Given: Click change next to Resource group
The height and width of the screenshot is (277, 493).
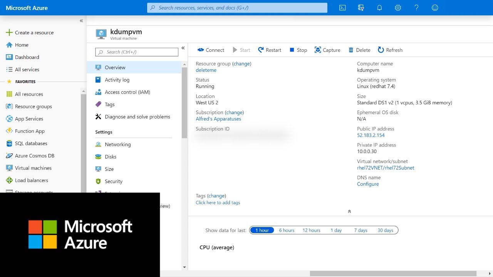Looking at the screenshot, I should click(242, 64).
